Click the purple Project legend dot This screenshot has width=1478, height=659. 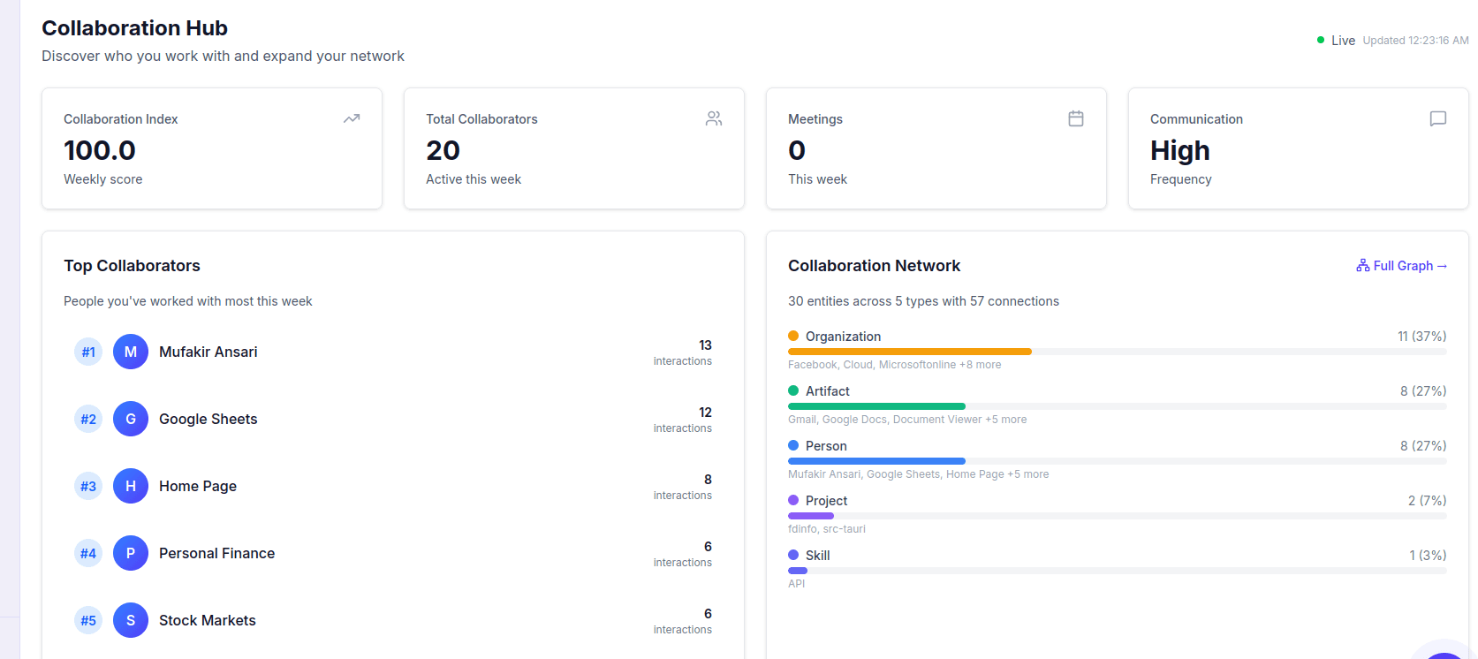793,500
